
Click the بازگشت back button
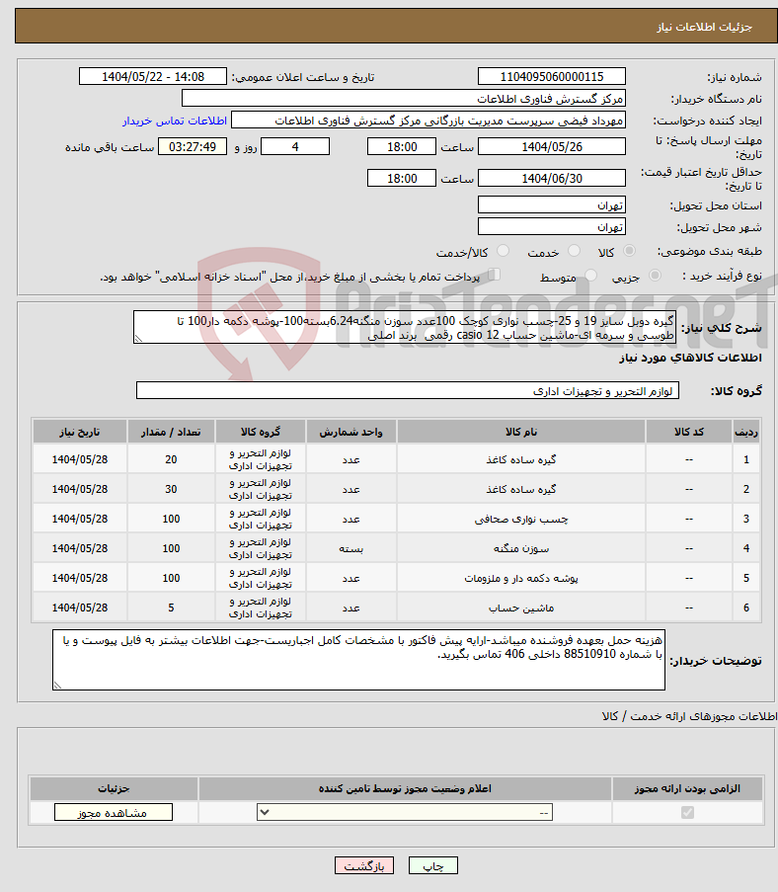tap(364, 866)
